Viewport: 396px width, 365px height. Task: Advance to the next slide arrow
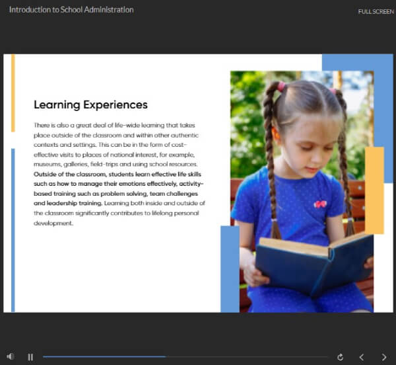(384, 357)
